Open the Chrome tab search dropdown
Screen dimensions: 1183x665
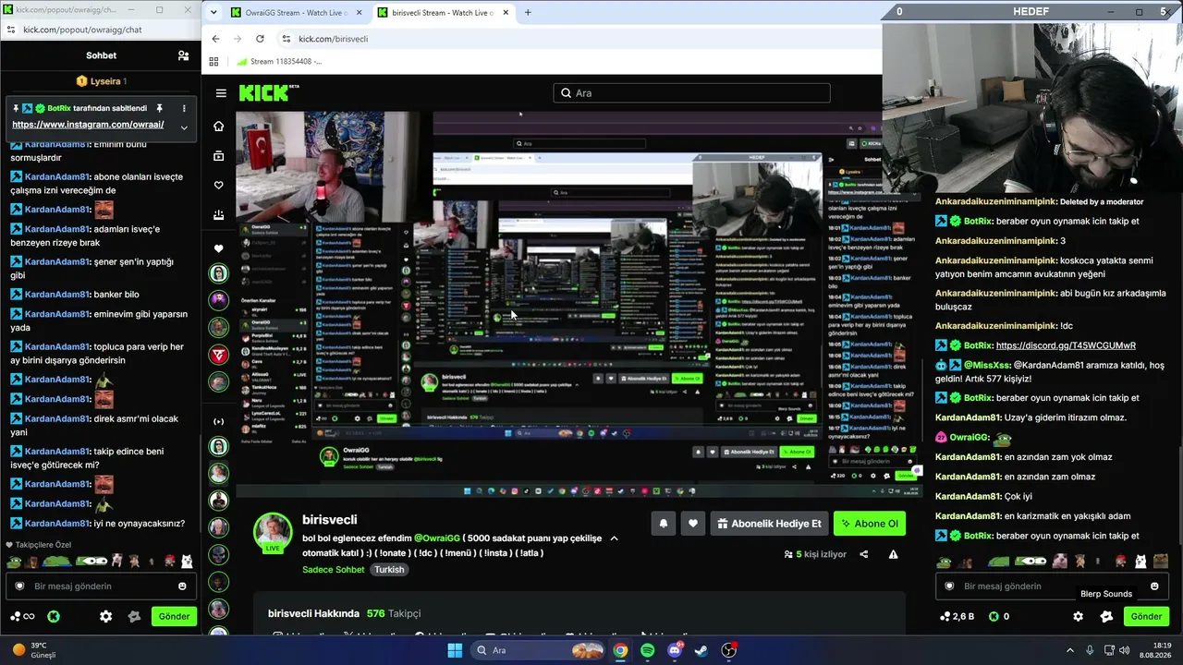point(214,12)
